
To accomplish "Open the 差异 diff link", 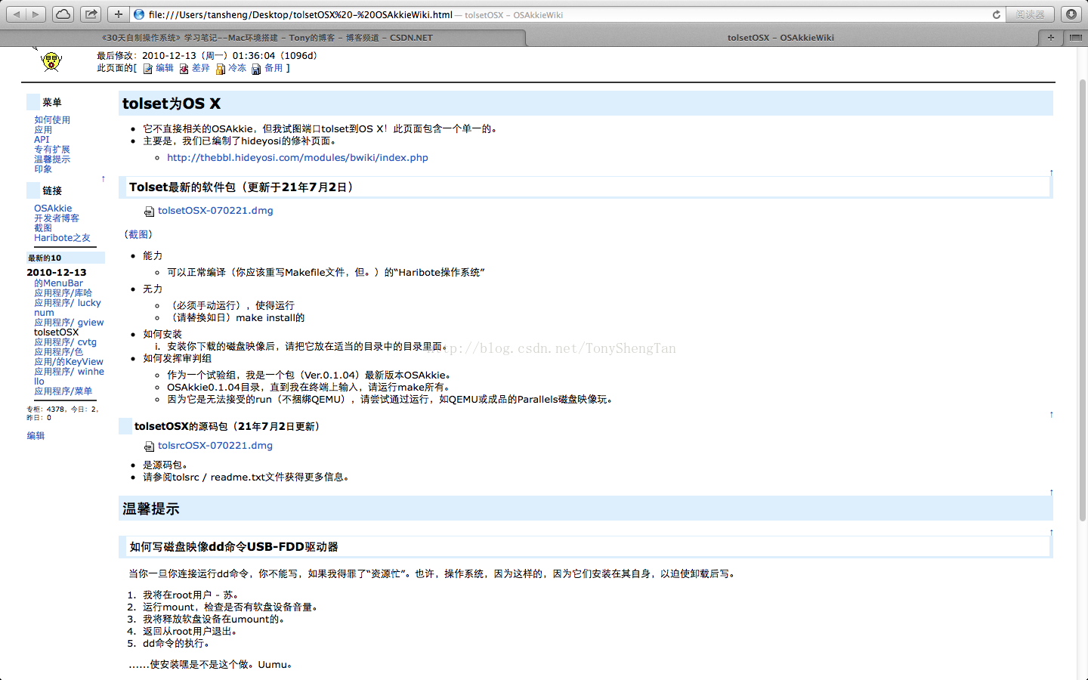I will point(201,68).
